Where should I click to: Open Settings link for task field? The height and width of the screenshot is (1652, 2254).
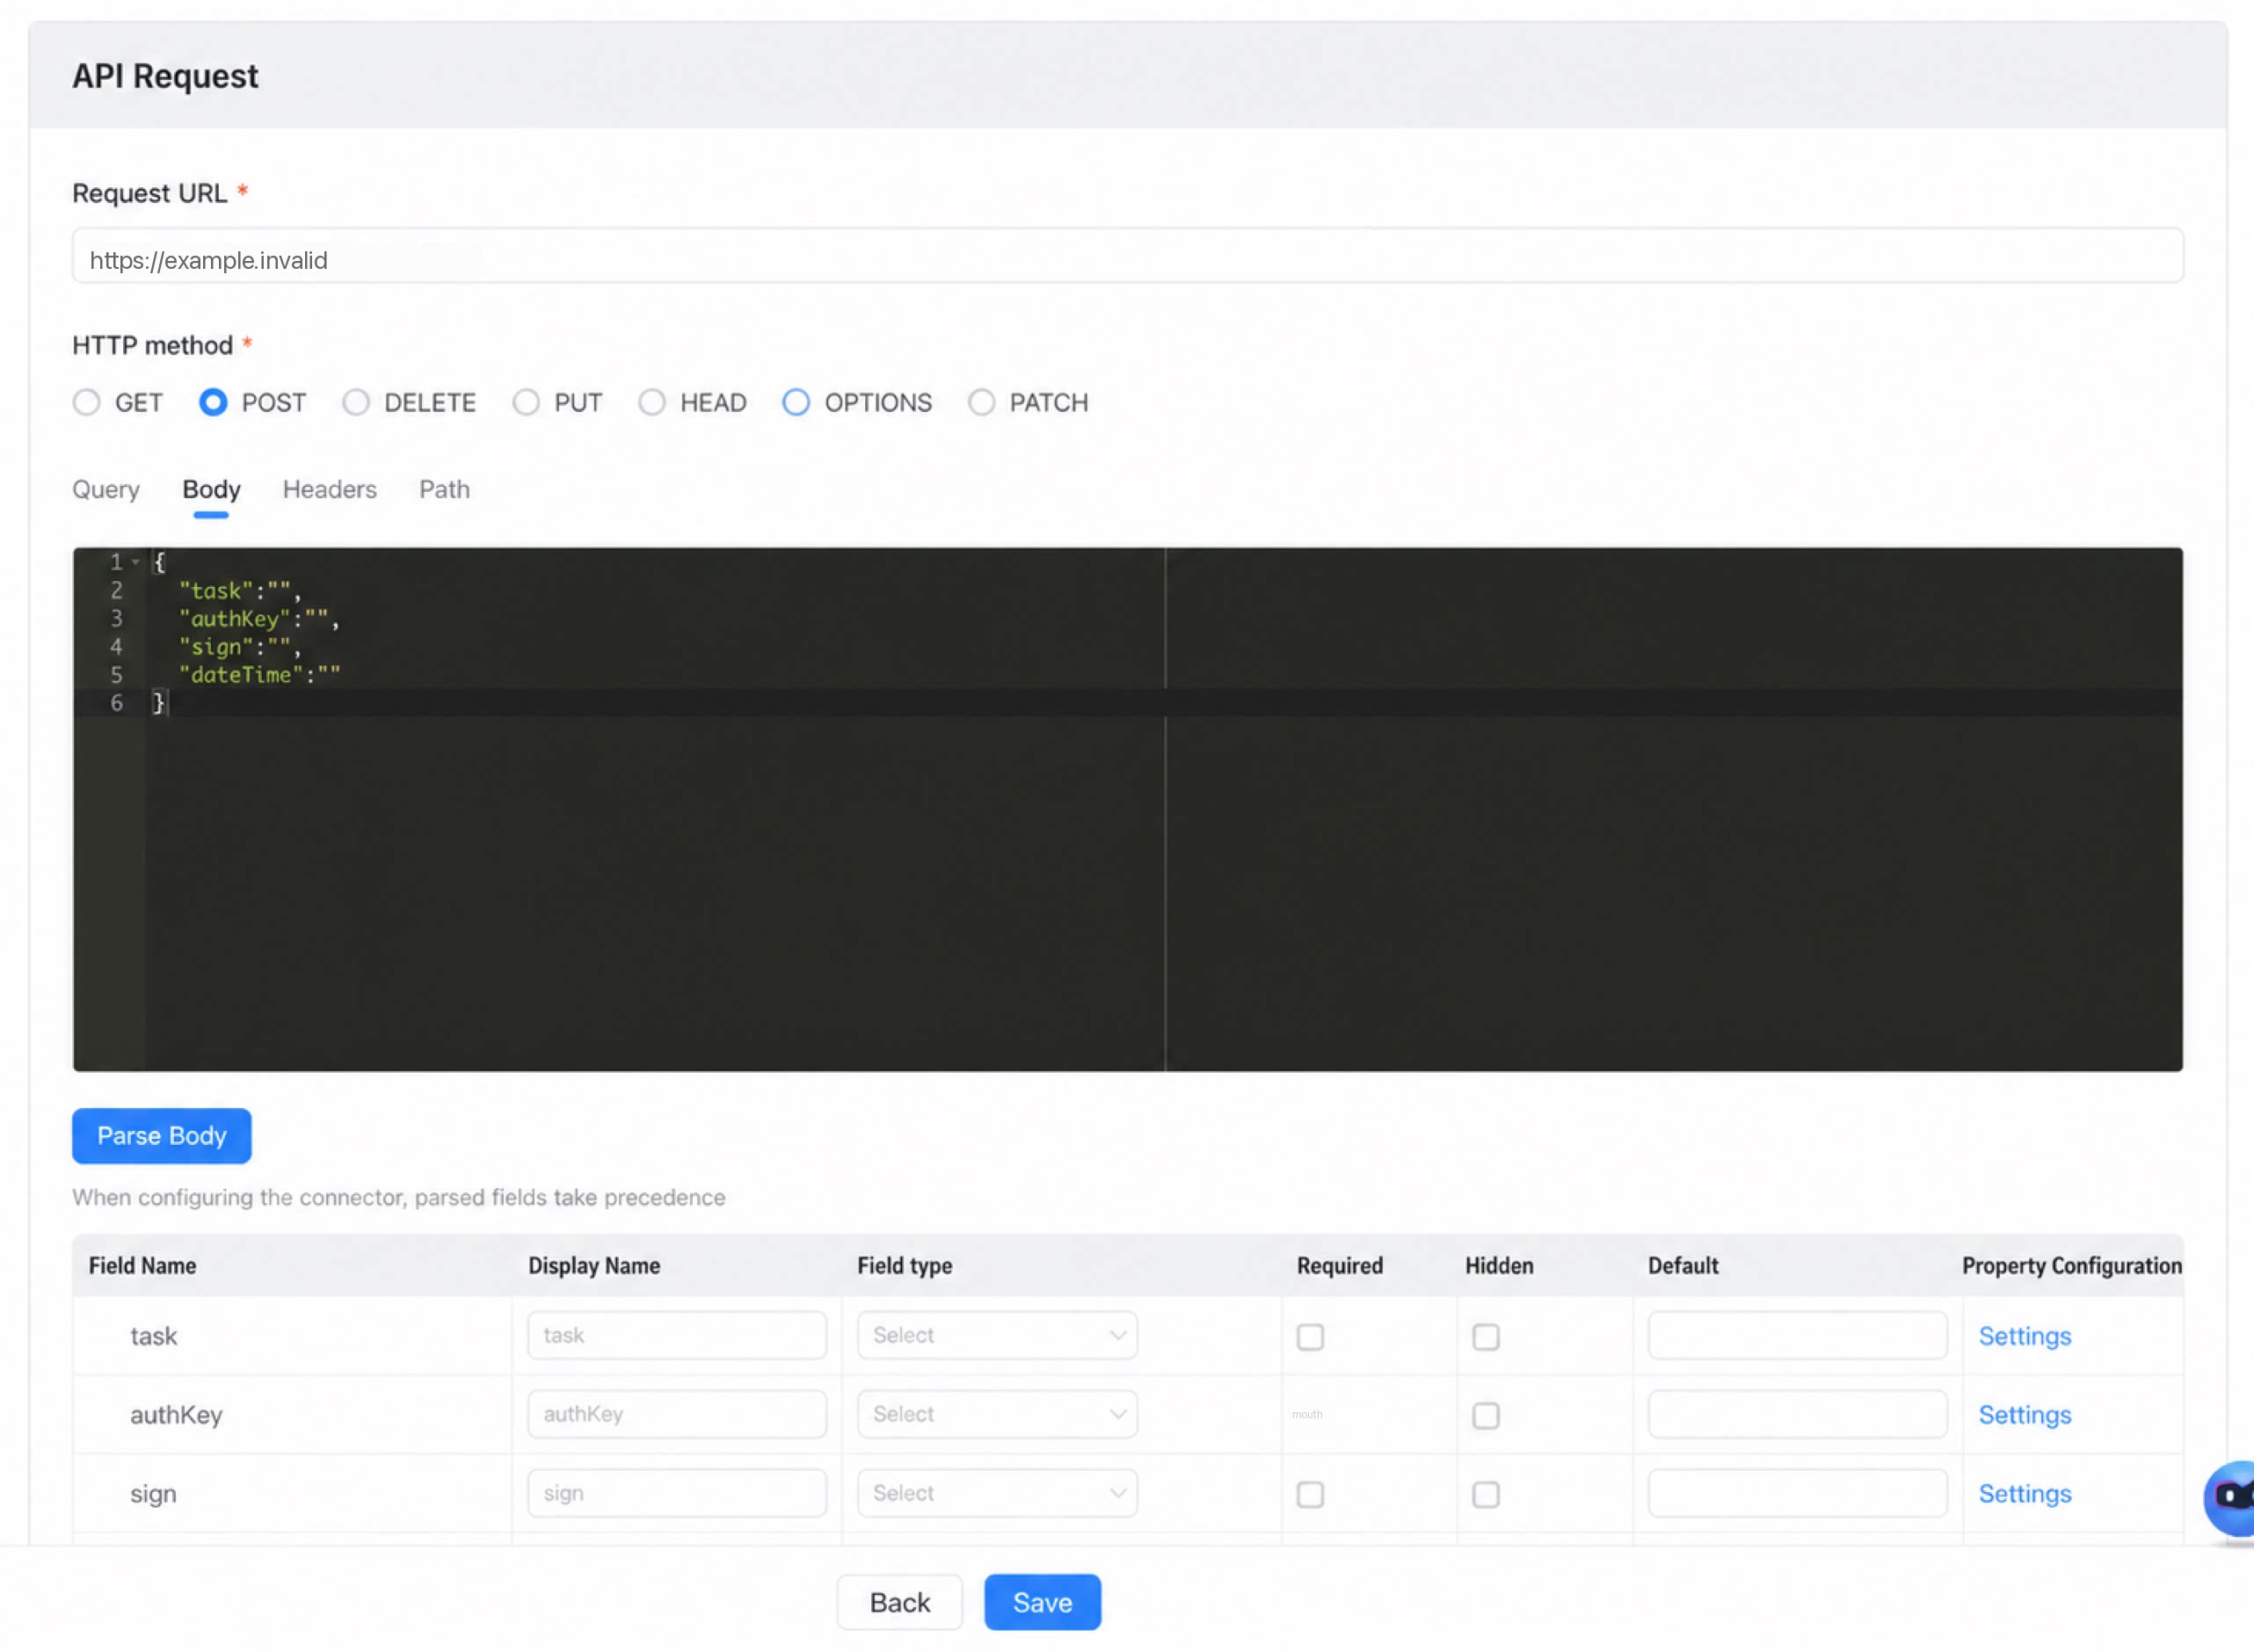click(x=2024, y=1335)
